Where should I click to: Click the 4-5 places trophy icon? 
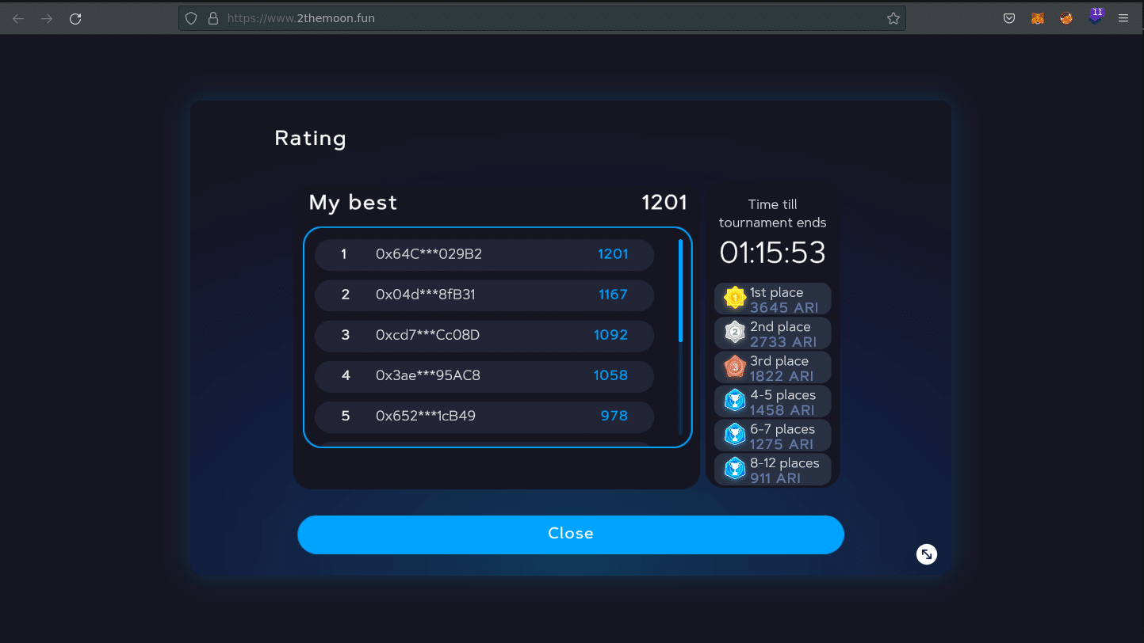(x=735, y=401)
